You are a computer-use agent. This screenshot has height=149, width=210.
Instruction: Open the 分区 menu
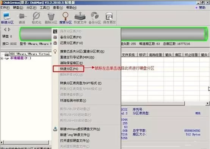pos(31,8)
